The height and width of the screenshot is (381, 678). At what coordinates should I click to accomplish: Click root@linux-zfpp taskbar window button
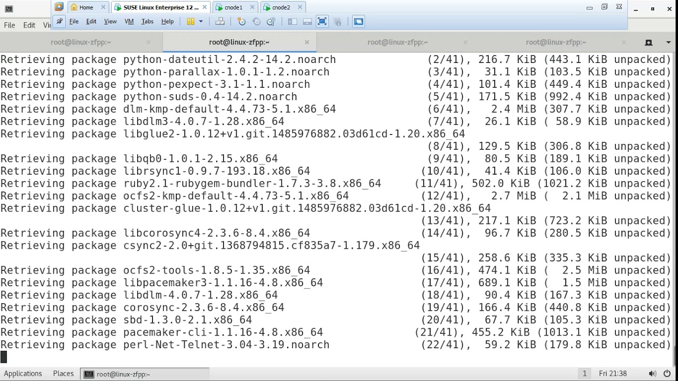click(144, 374)
